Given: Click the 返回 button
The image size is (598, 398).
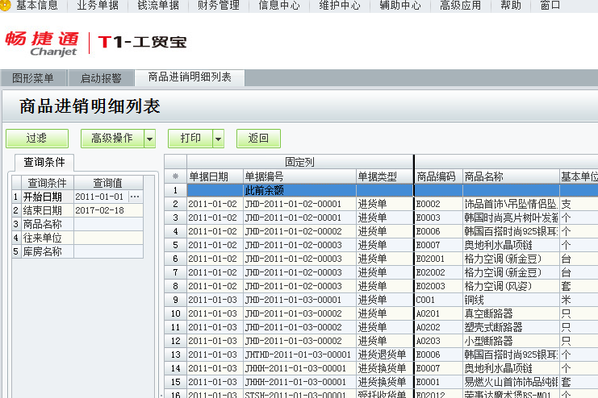Looking at the screenshot, I should (x=258, y=139).
